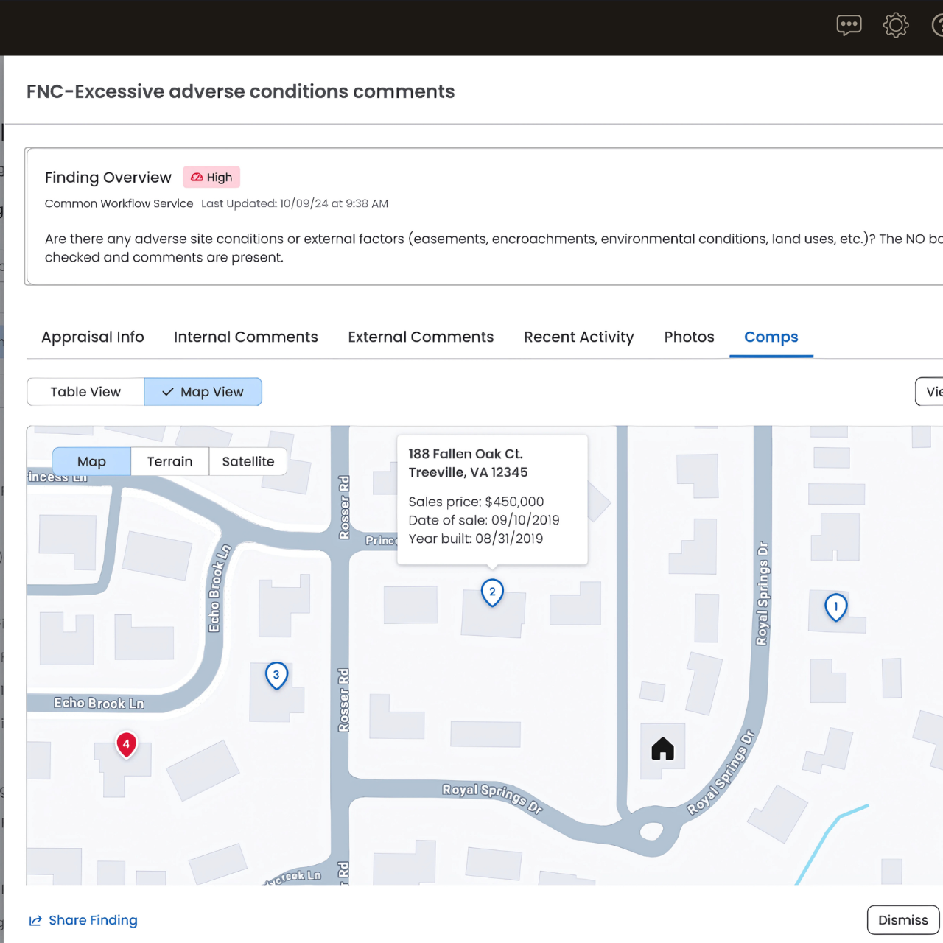This screenshot has height=943, width=943.
Task: Click the subject property home marker
Action: [x=662, y=749]
